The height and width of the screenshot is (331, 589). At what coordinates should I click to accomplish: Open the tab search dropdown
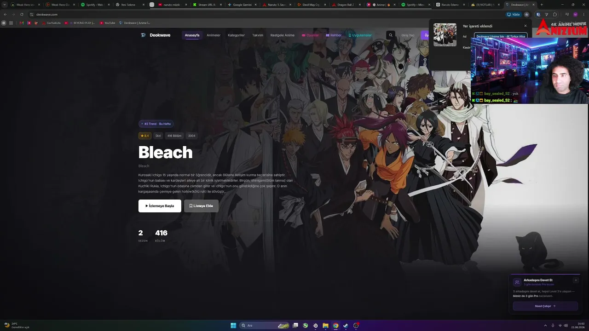point(5,5)
